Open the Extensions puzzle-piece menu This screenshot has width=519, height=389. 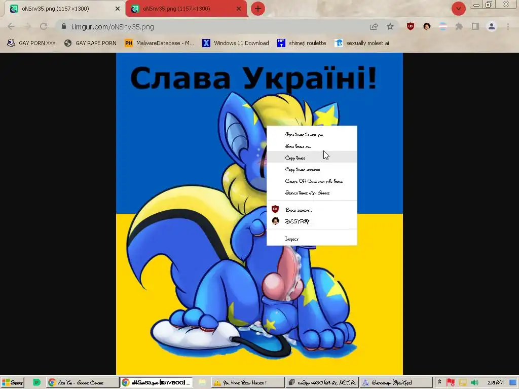(459, 26)
